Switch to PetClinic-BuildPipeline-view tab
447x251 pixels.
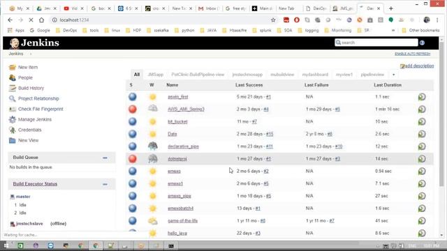click(198, 75)
